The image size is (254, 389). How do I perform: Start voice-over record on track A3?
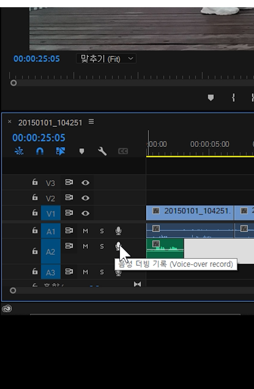118,273
